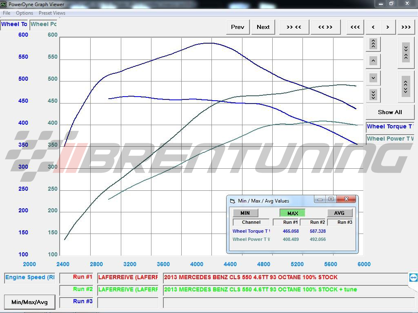
Task: Select the Run #2 label at bottom
Action: coord(76,290)
